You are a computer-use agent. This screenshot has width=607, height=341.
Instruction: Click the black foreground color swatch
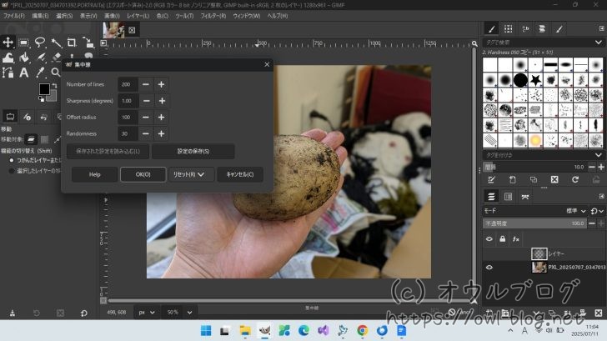(44, 89)
